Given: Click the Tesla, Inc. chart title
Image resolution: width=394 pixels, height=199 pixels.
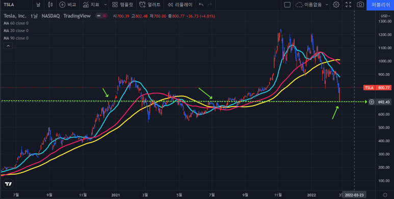Looking at the screenshot, I should (x=15, y=16).
